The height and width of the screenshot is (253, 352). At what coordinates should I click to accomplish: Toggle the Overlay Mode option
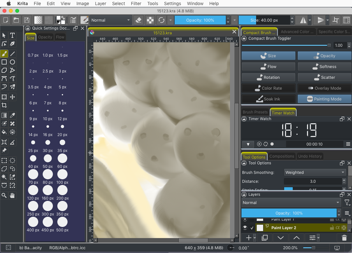click(324, 88)
